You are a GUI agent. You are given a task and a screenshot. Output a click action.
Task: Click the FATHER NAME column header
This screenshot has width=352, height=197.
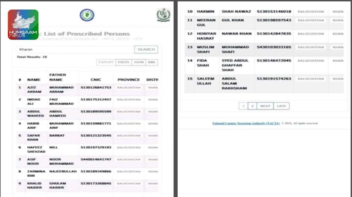(57, 77)
